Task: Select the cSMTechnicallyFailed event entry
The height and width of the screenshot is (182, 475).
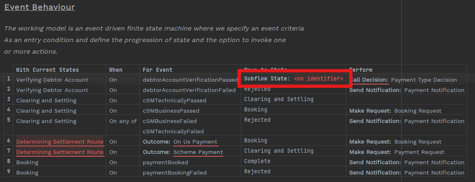Action: click(x=173, y=131)
